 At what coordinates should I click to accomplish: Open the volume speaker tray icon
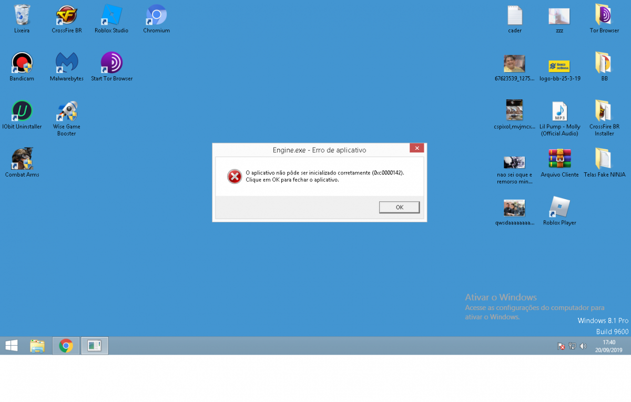(583, 346)
